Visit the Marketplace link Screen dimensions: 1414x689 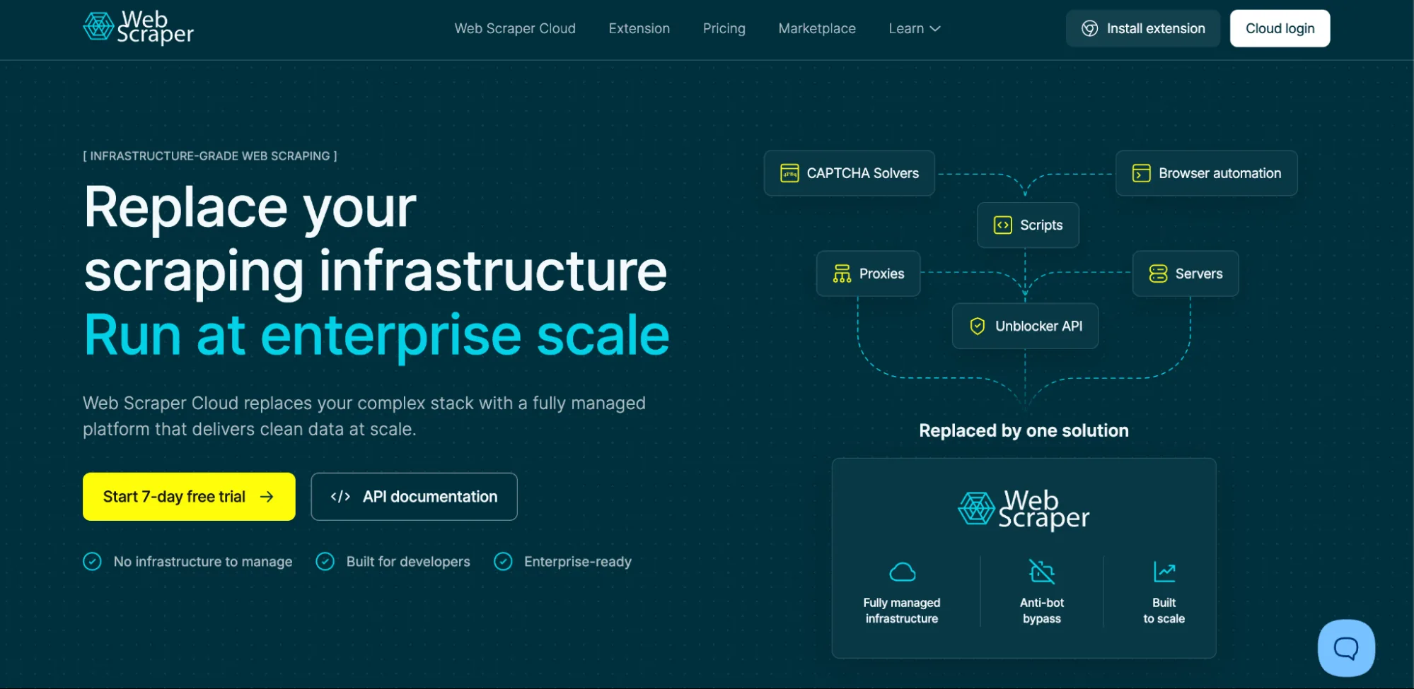point(817,28)
